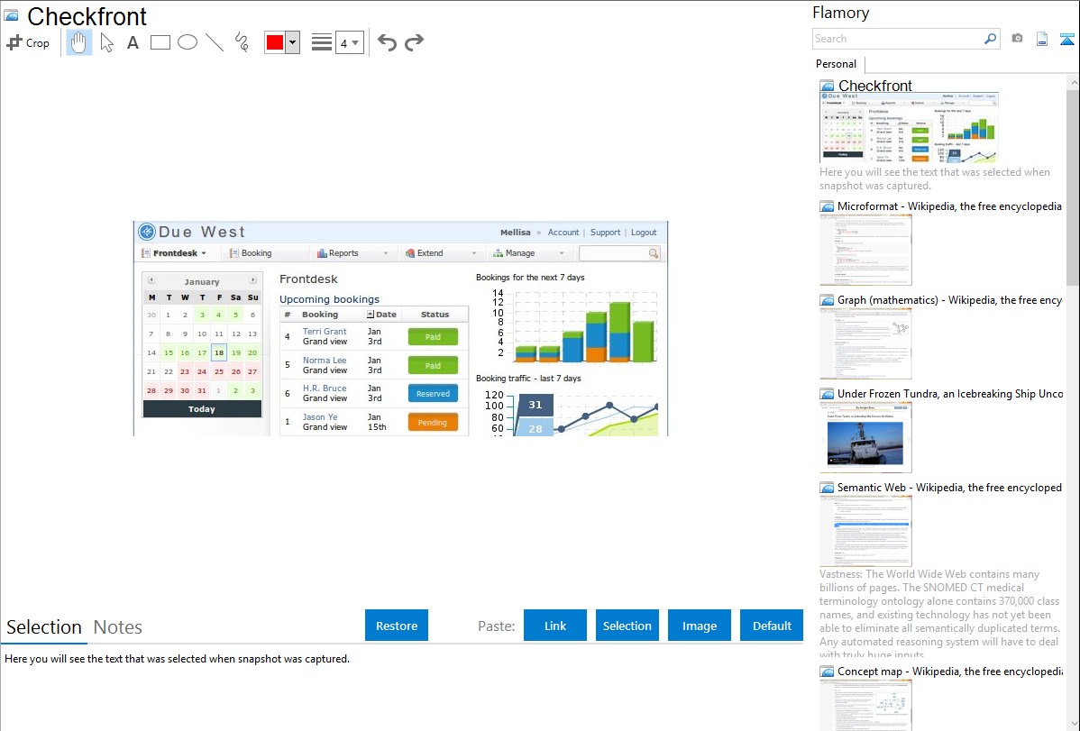
Task: Click the Logout link in the snapshot
Action: point(644,233)
